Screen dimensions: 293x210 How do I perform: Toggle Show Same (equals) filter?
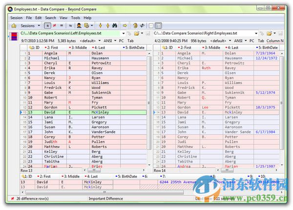pyautogui.click(x=62, y=25)
